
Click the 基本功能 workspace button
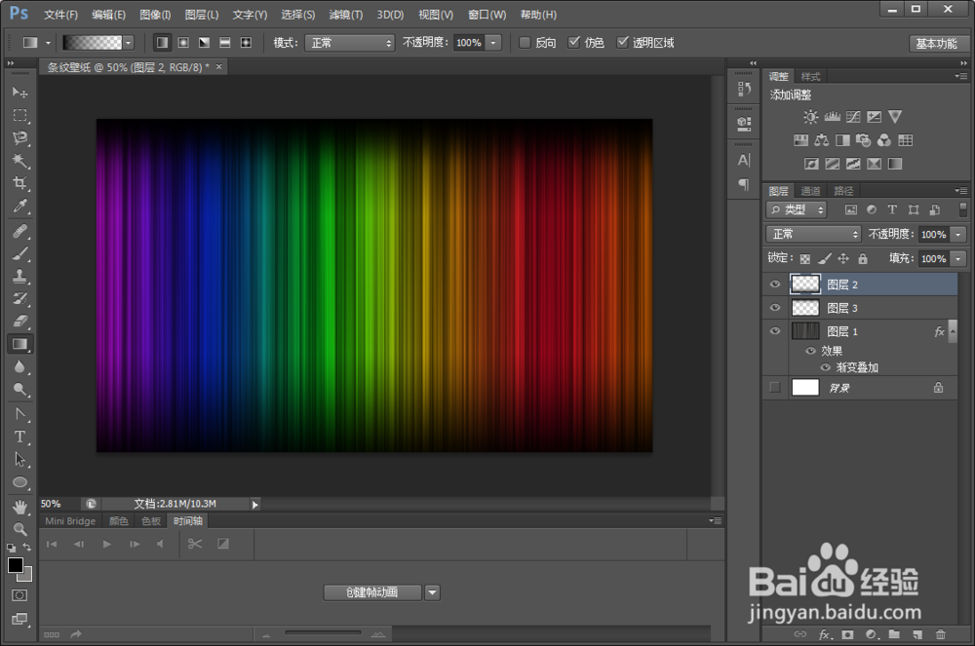(x=936, y=43)
